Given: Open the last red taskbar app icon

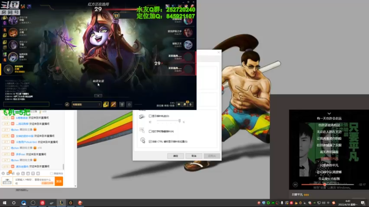Looking at the screenshot, I should tap(80, 203).
